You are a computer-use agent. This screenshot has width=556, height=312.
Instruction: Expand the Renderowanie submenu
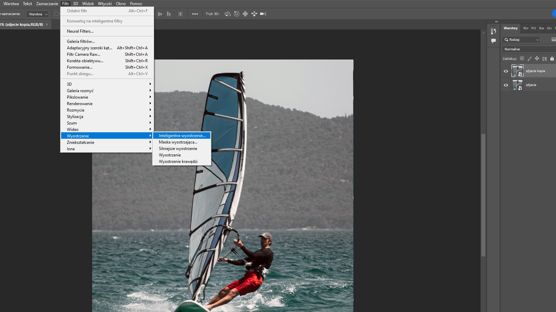point(107,104)
